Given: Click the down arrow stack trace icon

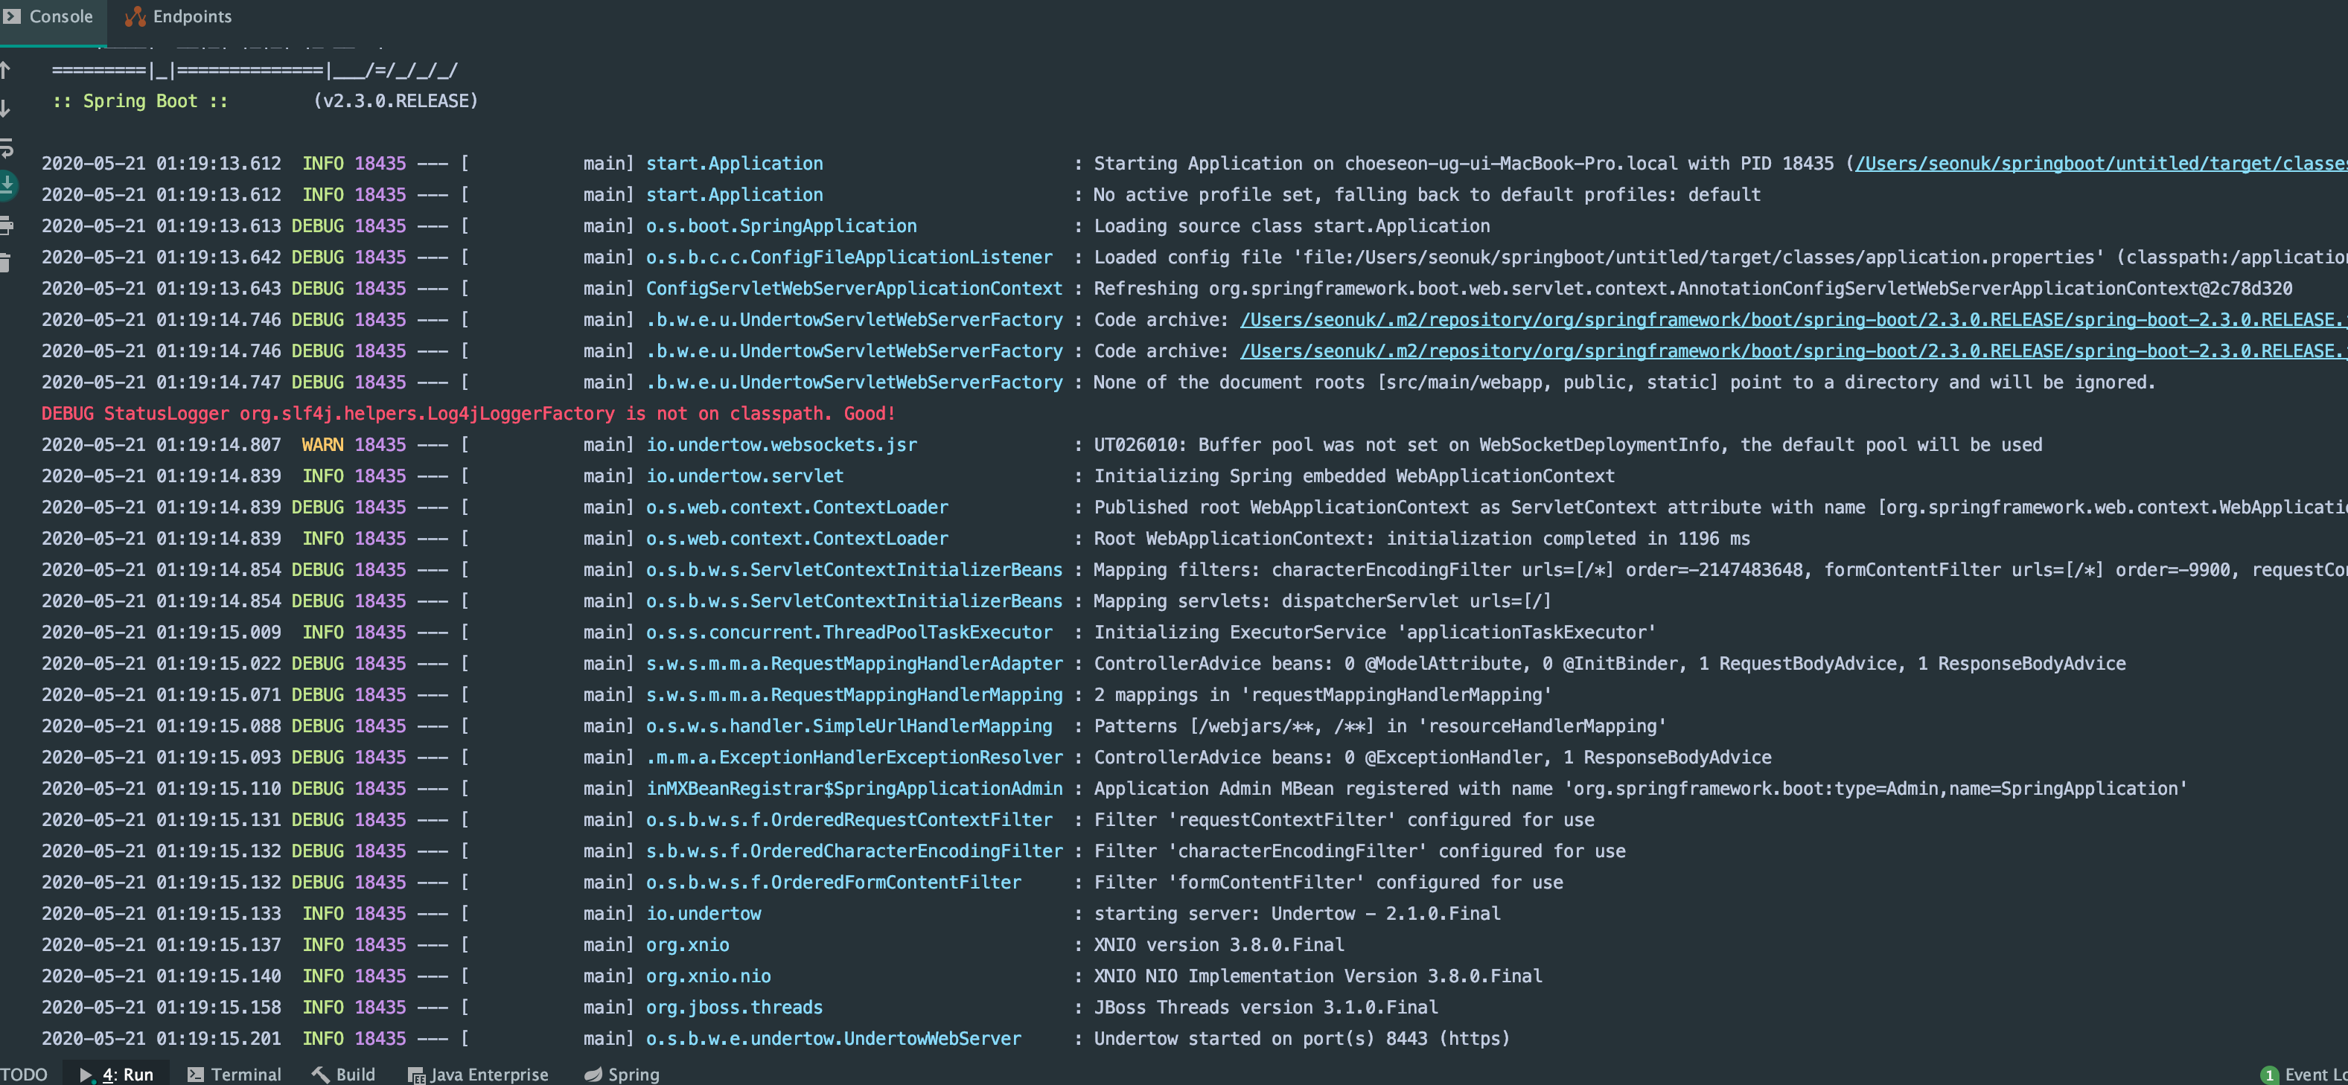Looking at the screenshot, I should click(x=5, y=109).
